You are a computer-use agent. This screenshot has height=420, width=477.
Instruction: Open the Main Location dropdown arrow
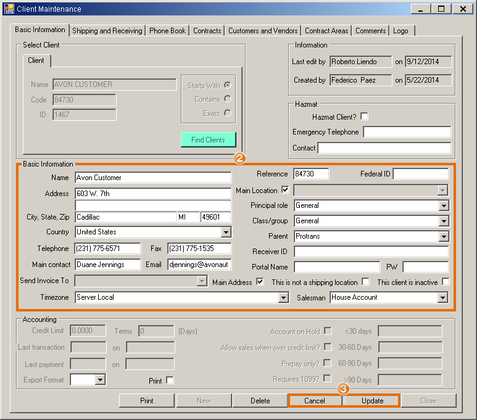pyautogui.click(x=443, y=191)
